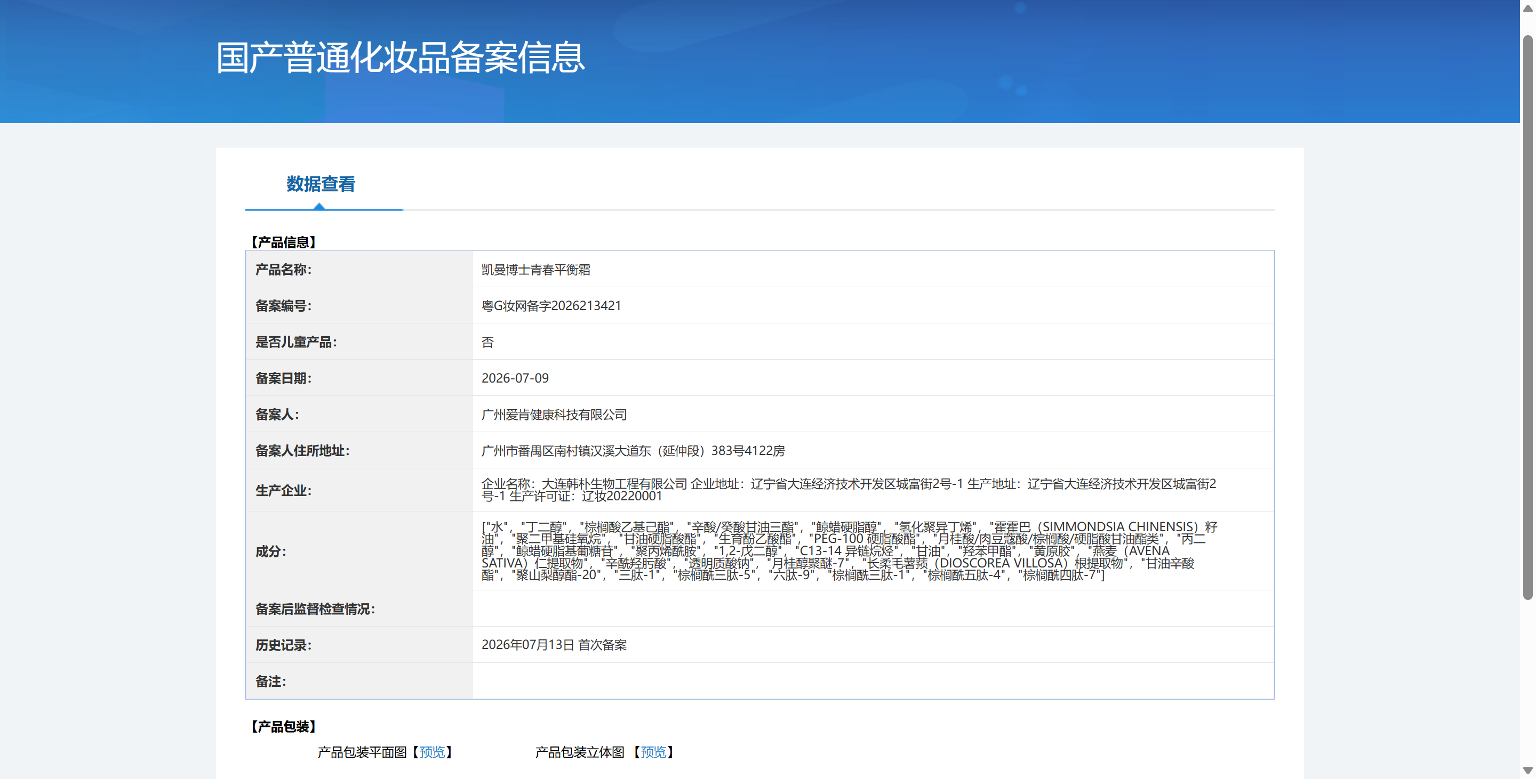Click the 历史记录: label cell
Viewport: 1536px width, 779px height.
click(x=359, y=645)
